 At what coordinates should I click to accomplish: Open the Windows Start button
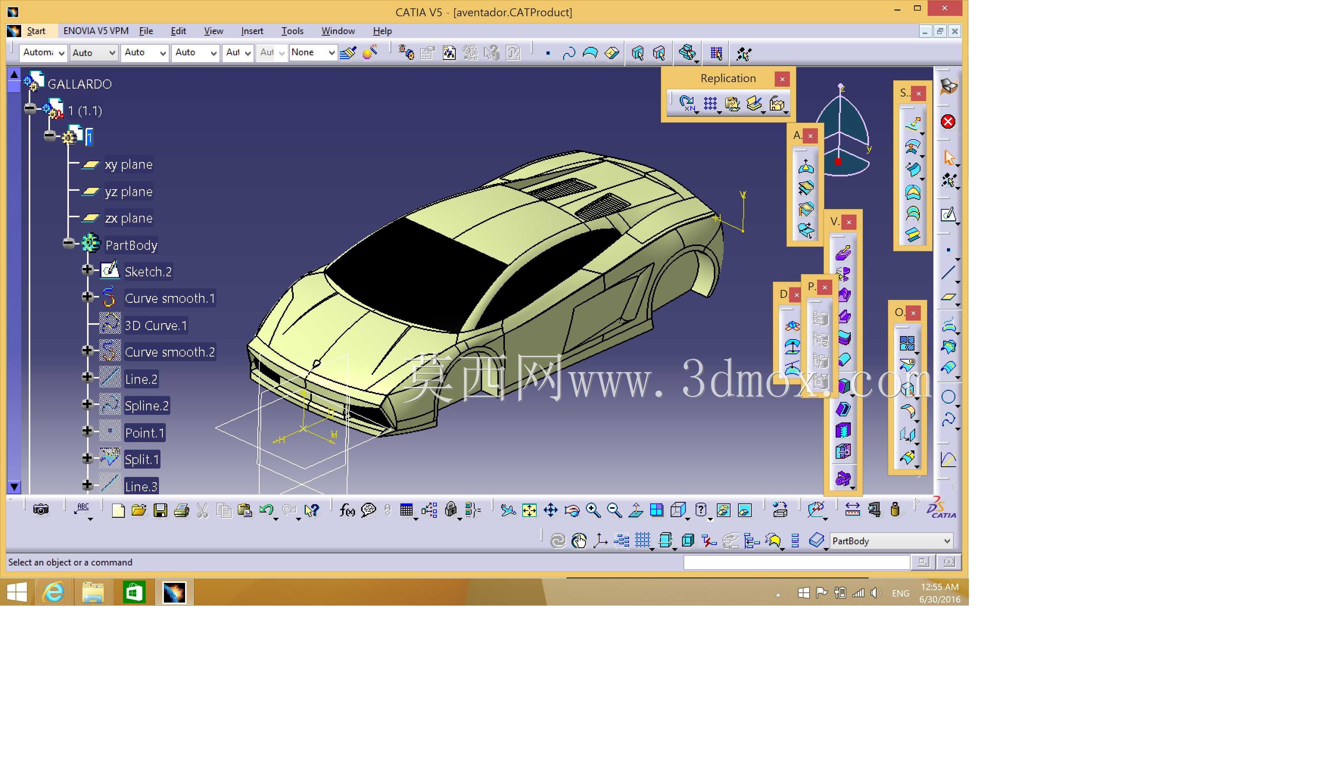click(17, 592)
